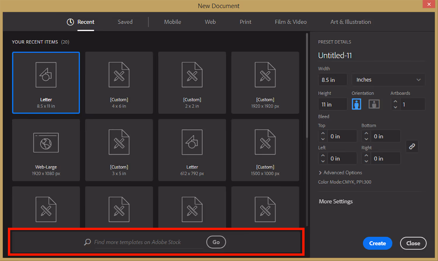Click the Create button
Screen dimensions: 438x261
click(x=378, y=243)
